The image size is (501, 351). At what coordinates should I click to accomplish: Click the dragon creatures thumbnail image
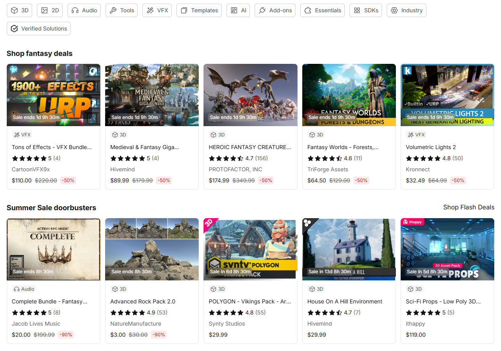250,95
